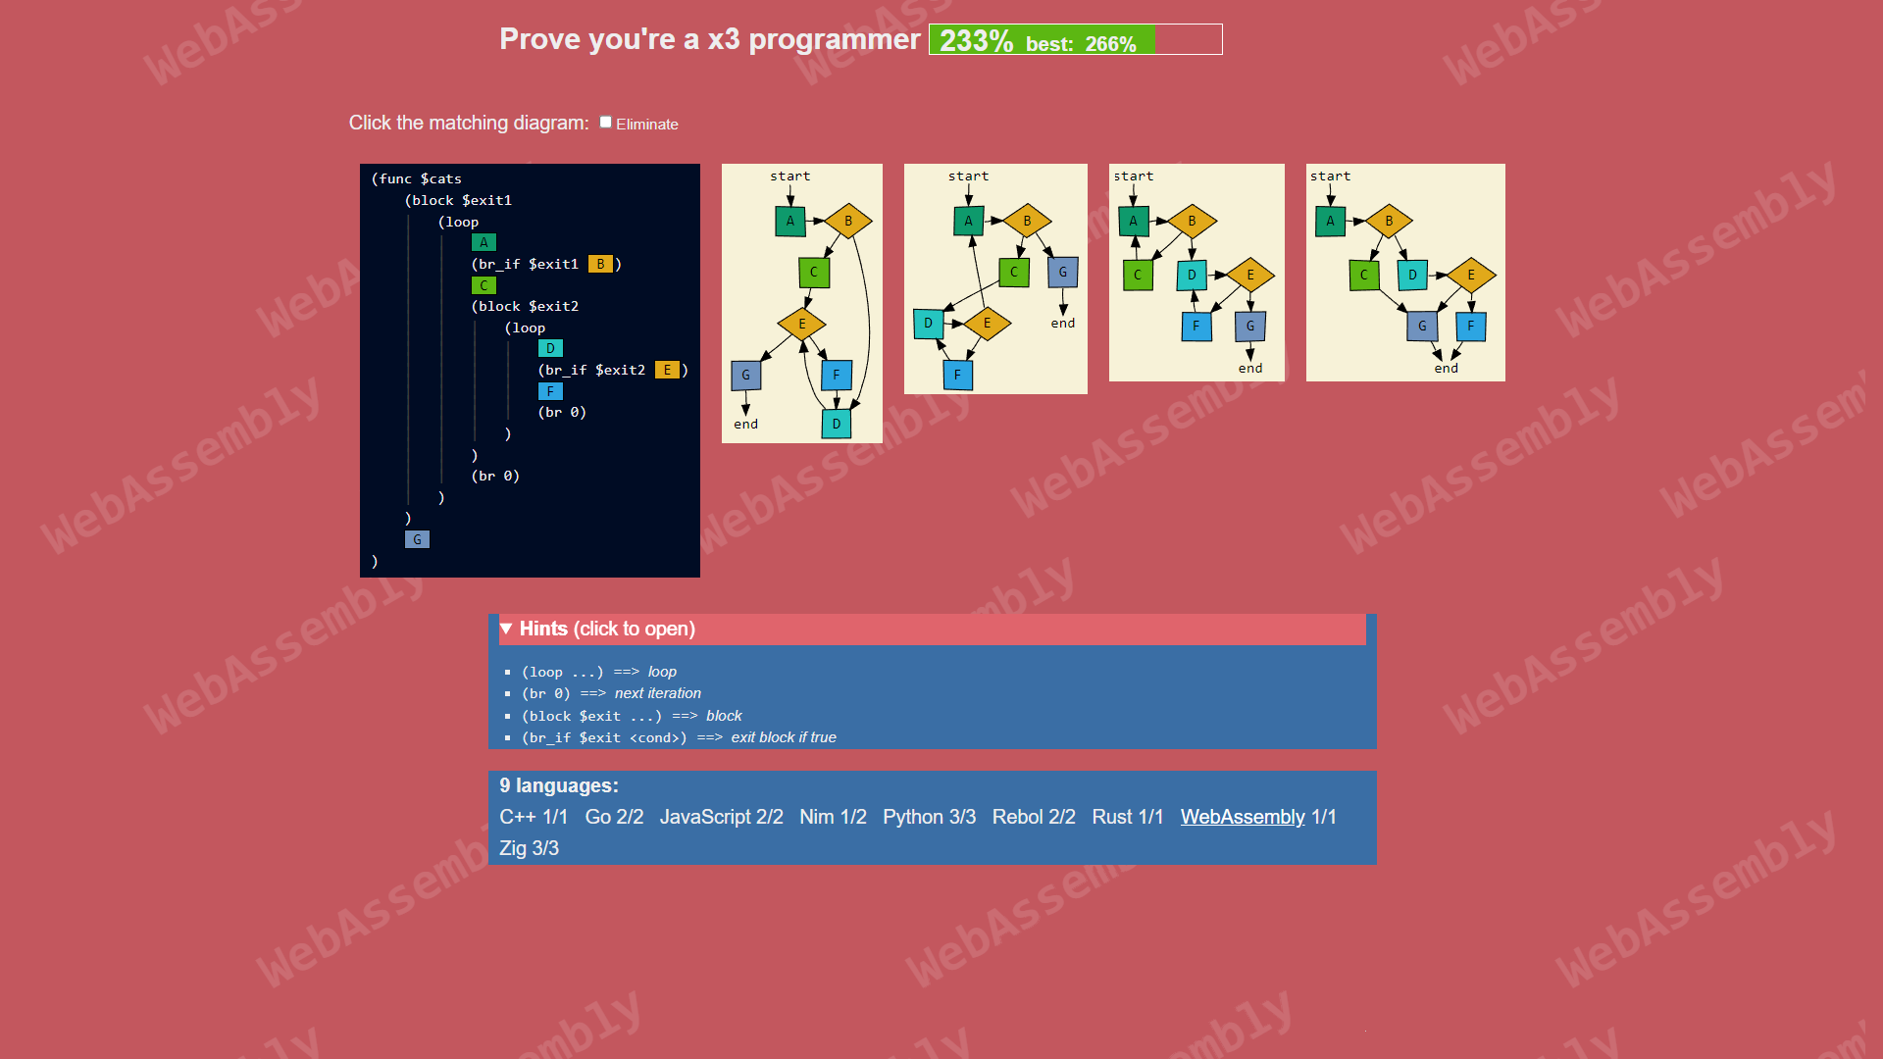This screenshot has width=1883, height=1059.
Task: Click the orange E badge on br_if $exit2 line
Action: point(668,371)
